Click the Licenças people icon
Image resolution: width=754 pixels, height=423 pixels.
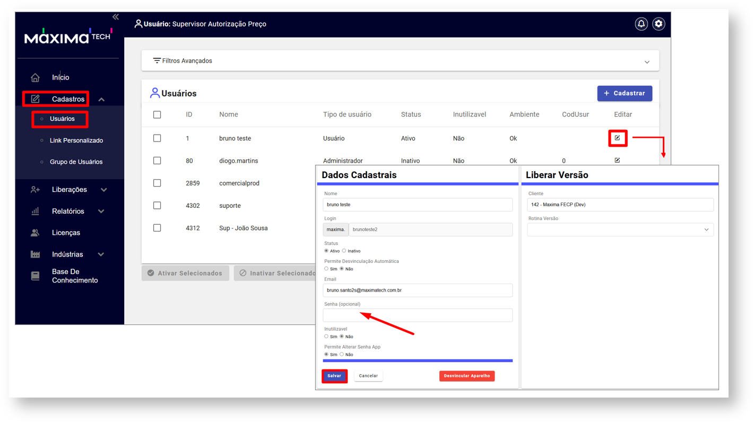coord(36,233)
